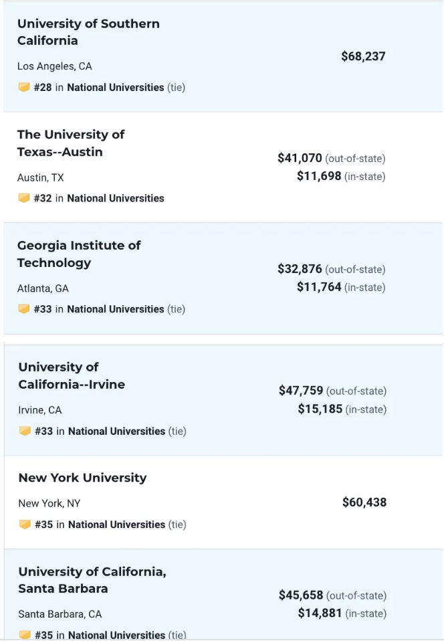Click Georgia Tech's ranking badge icon
This screenshot has width=444, height=641.
[x=24, y=309]
